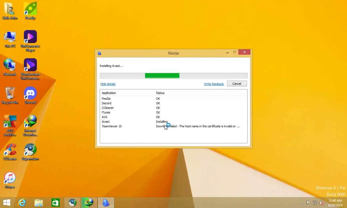Open the Little John folder icon
The width and height of the screenshot is (347, 208).
tap(10, 11)
